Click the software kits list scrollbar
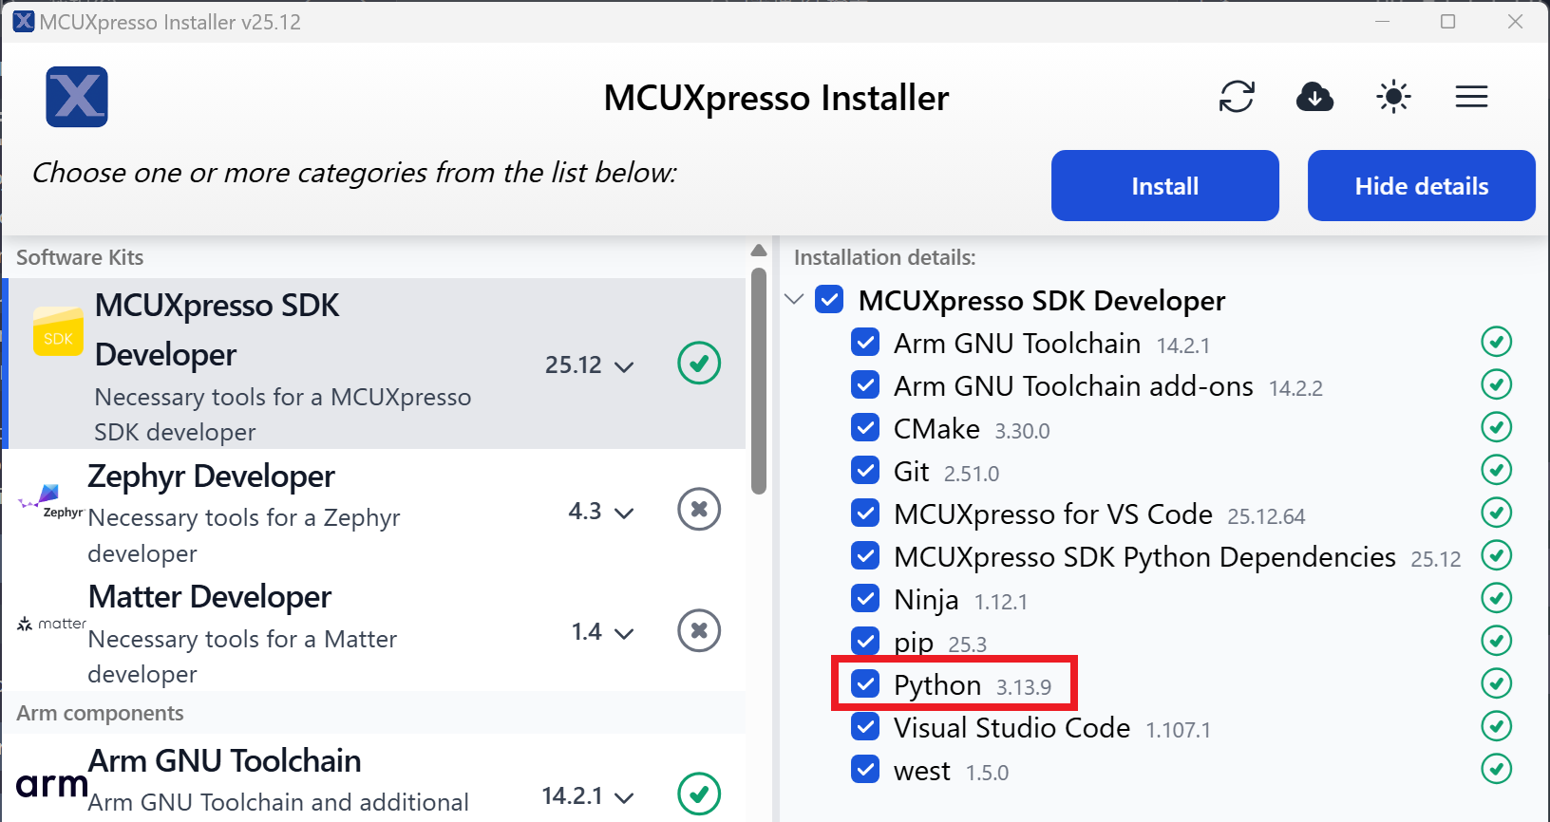This screenshot has width=1550, height=822. (x=758, y=380)
